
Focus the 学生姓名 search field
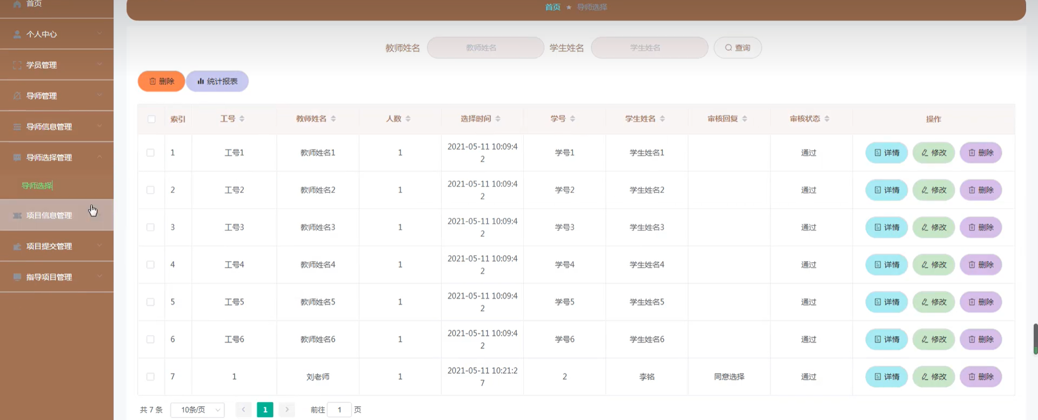coord(649,48)
